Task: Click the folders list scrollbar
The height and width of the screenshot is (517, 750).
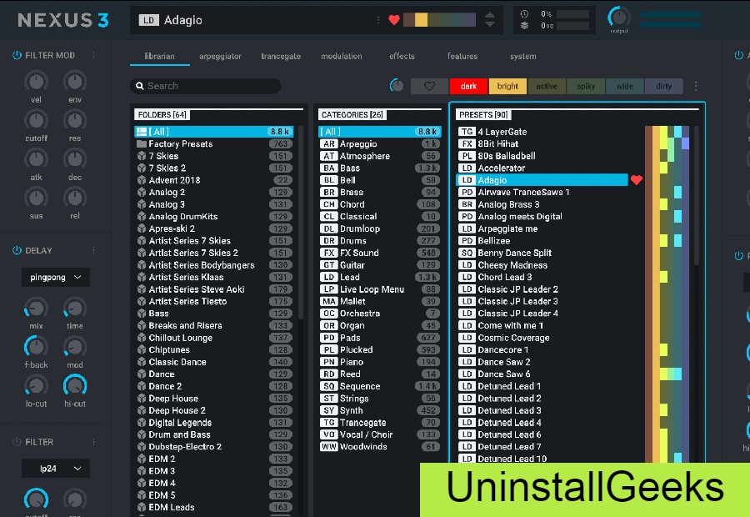Action: [301, 223]
